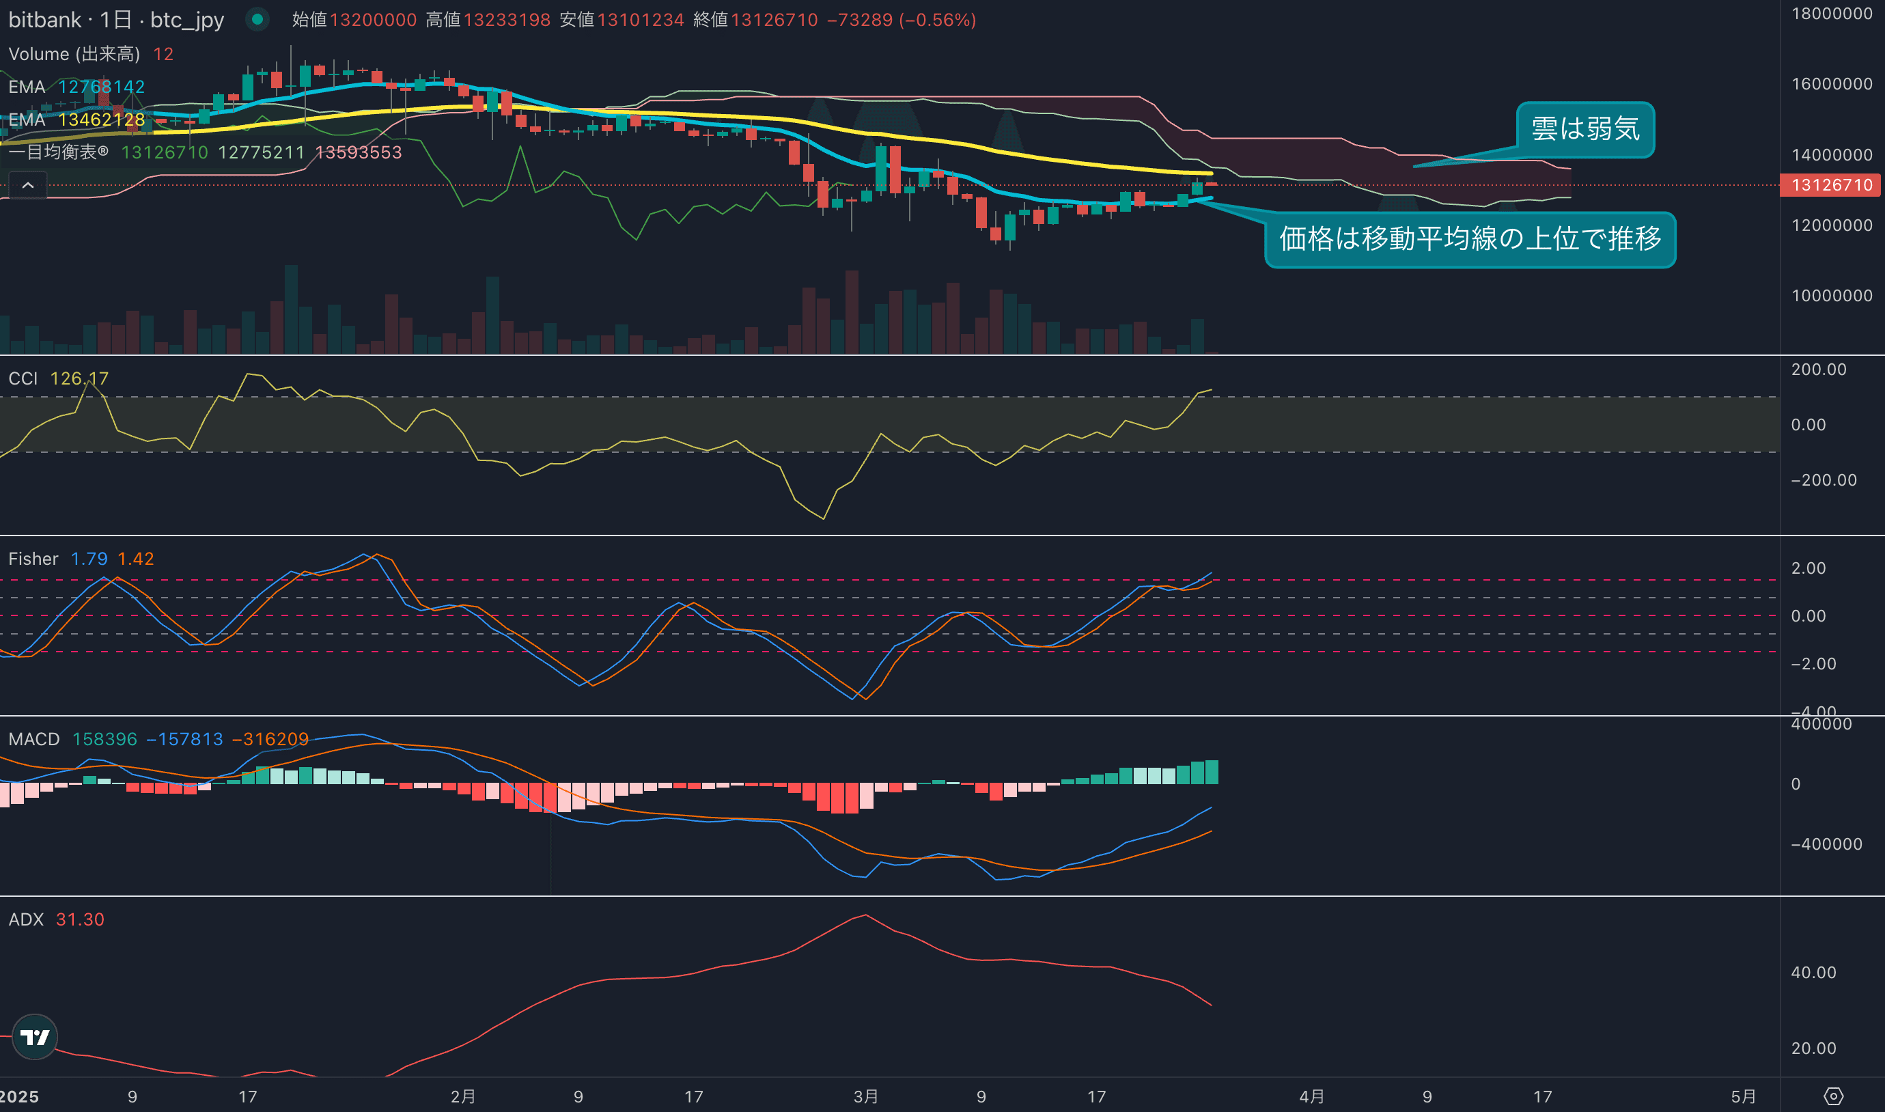This screenshot has width=1885, height=1112.
Task: Click the 4月 label on time axis
Action: (x=1311, y=1096)
